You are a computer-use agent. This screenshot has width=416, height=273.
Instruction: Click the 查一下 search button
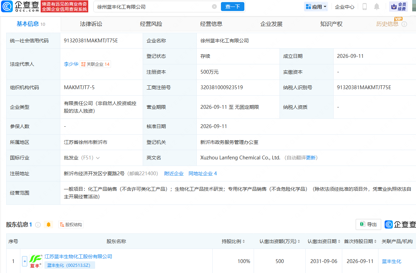click(x=233, y=7)
